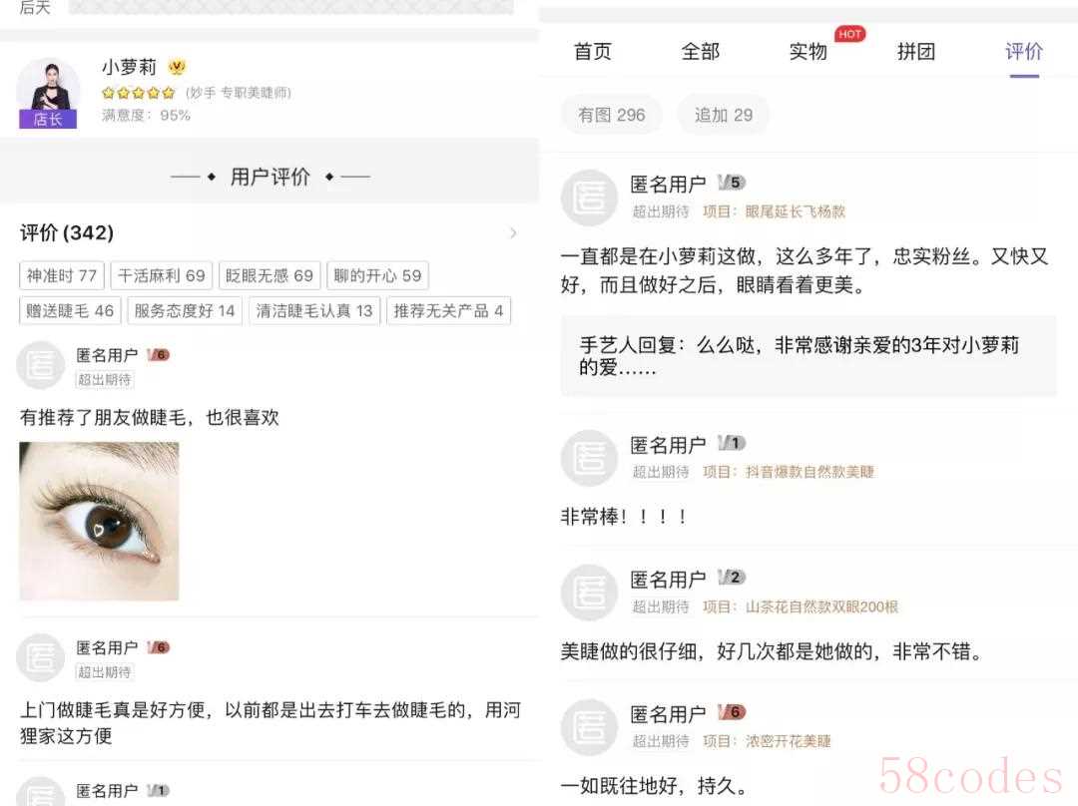The width and height of the screenshot is (1078, 806).
Task: Filter reviews by 赠送睫毛 46 tag
Action: point(70,310)
